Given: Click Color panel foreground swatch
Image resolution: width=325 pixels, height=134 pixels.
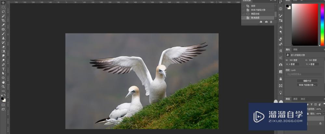Looking at the screenshot, I should pyautogui.click(x=287, y=6).
